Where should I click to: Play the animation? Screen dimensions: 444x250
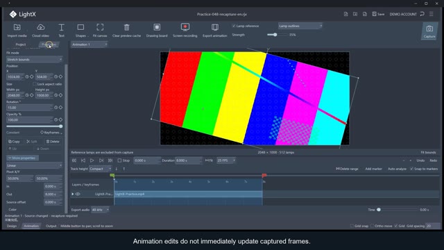click(92, 160)
